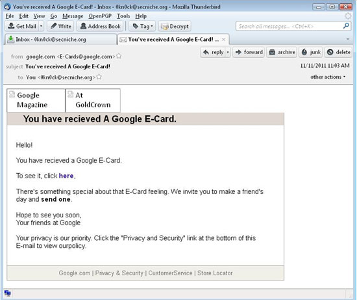Compose a message with Write
Image resolution: width=357 pixels, height=300 pixels.
60,26
